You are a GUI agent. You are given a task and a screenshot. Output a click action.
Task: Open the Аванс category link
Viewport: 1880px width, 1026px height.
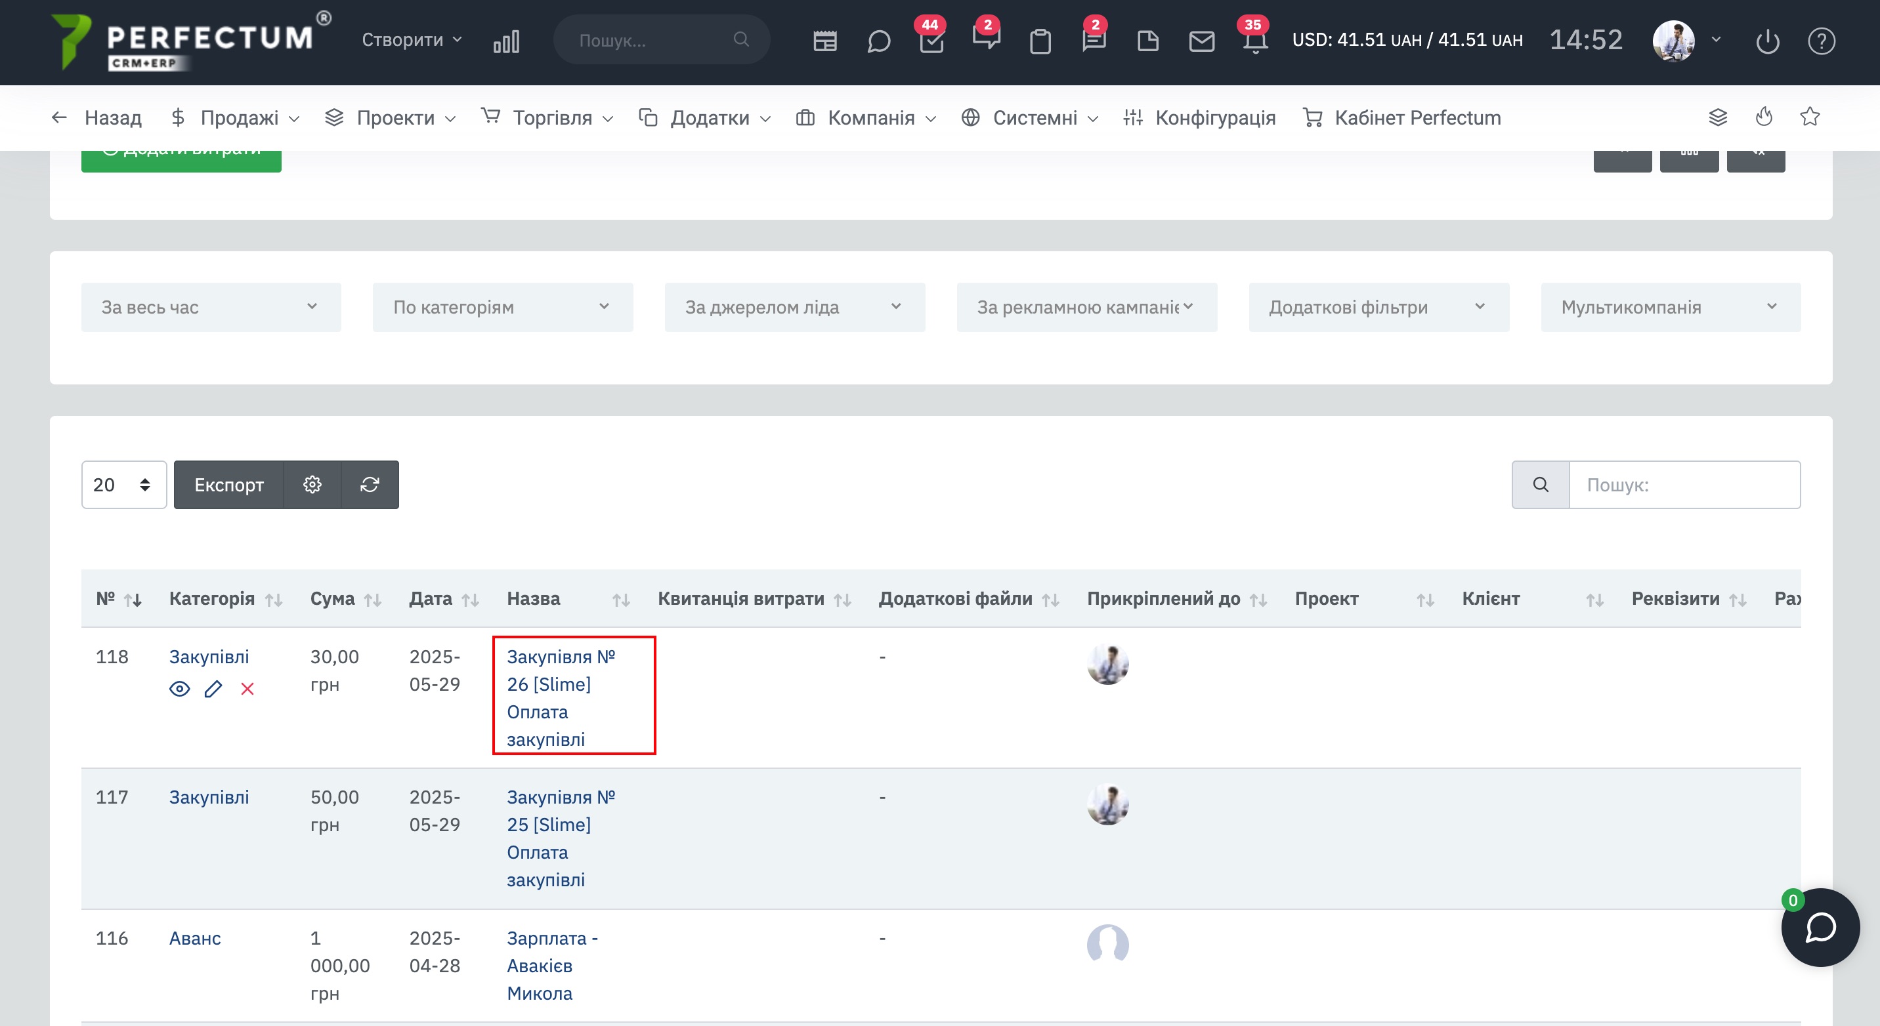(195, 937)
